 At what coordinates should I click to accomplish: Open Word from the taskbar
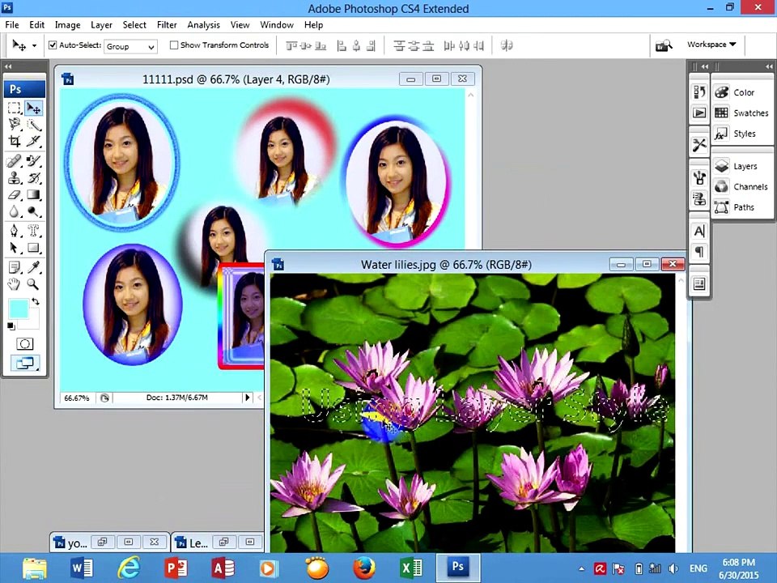point(82,568)
